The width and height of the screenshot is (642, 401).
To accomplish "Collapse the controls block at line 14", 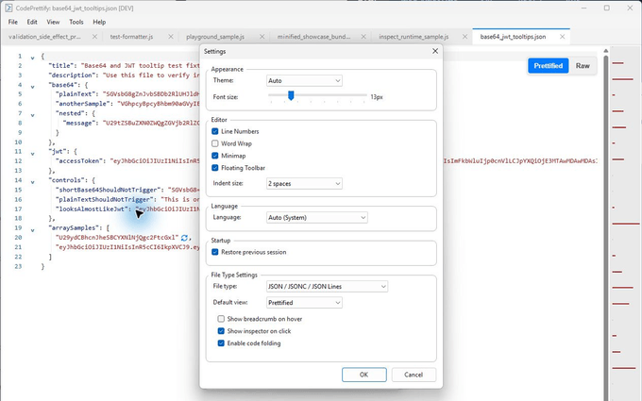I will tap(32, 182).
